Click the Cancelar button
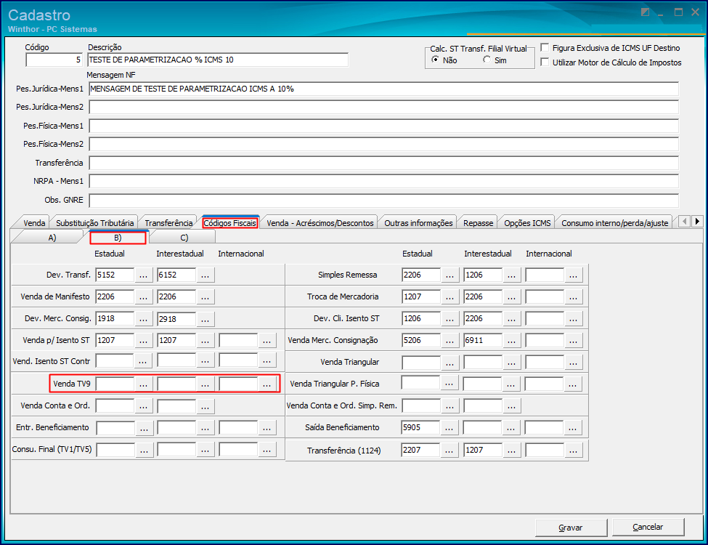Screen dimensions: 708x545 tap(648, 527)
